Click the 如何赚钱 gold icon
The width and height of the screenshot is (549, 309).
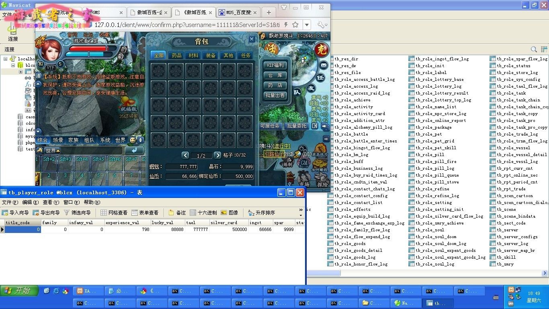pos(320,166)
